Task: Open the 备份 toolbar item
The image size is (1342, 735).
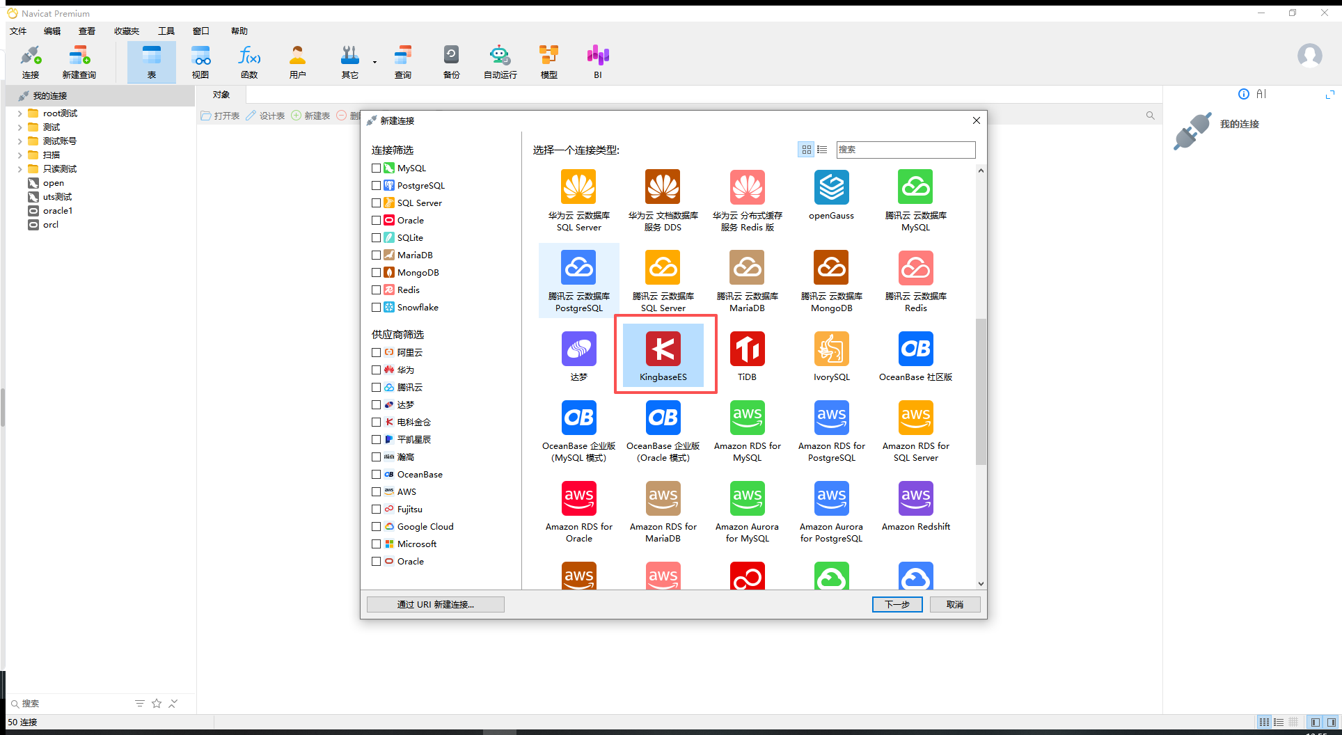Action: point(451,62)
